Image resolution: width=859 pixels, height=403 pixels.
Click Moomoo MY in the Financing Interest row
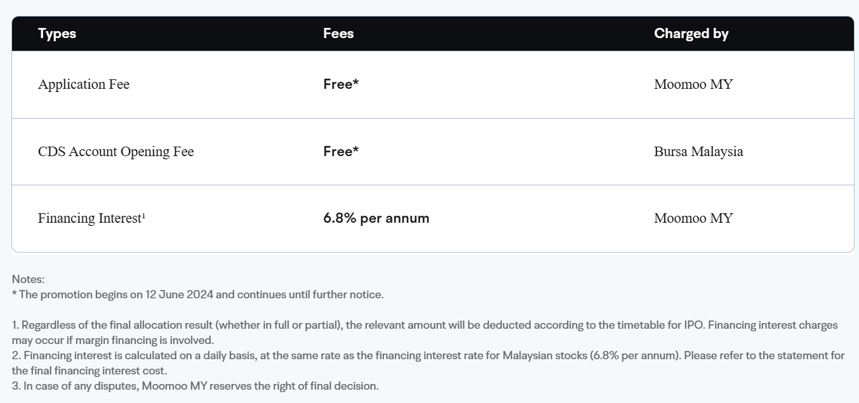[x=693, y=218]
